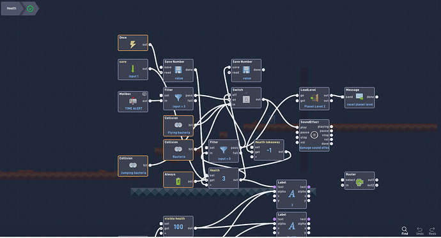
Task: Click the 'hit' port of Jumping bacteria Collision
Action: pos(150,165)
